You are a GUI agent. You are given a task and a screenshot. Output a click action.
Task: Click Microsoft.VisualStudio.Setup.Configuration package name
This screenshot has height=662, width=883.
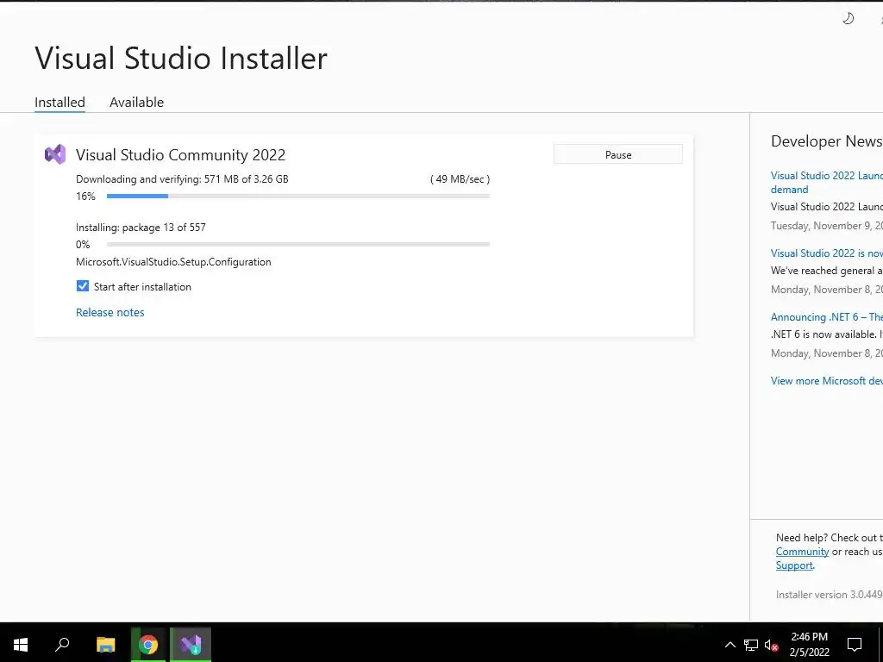tap(173, 262)
